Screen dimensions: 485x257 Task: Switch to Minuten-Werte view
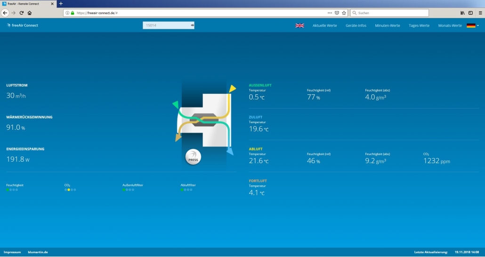388,25
